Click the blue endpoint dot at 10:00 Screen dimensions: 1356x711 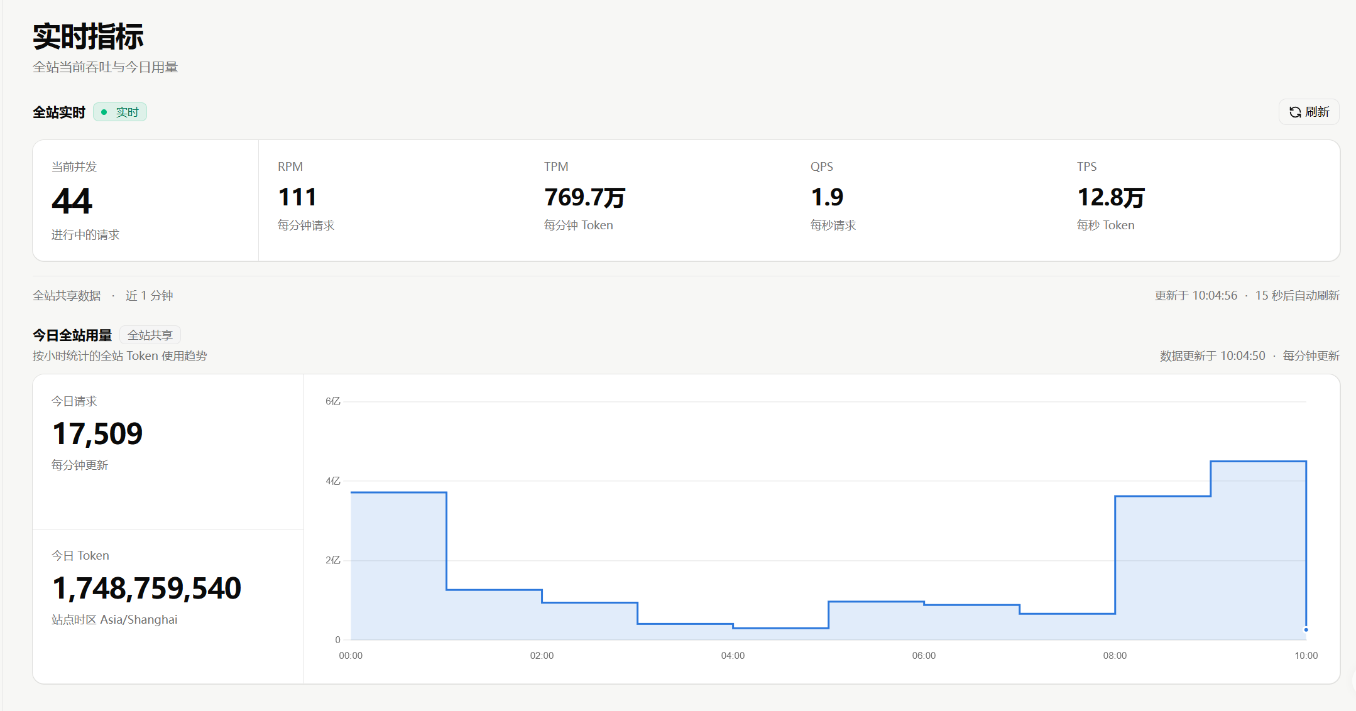(x=1306, y=629)
